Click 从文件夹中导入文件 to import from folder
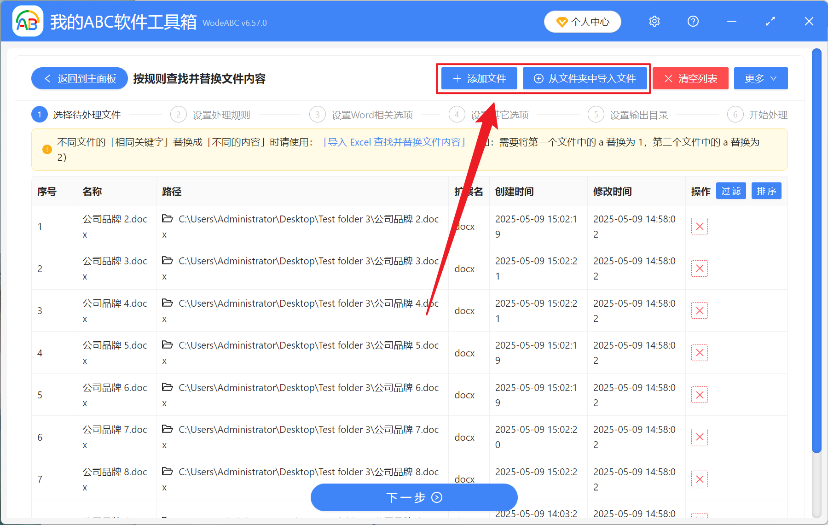Image resolution: width=828 pixels, height=525 pixels. click(585, 78)
